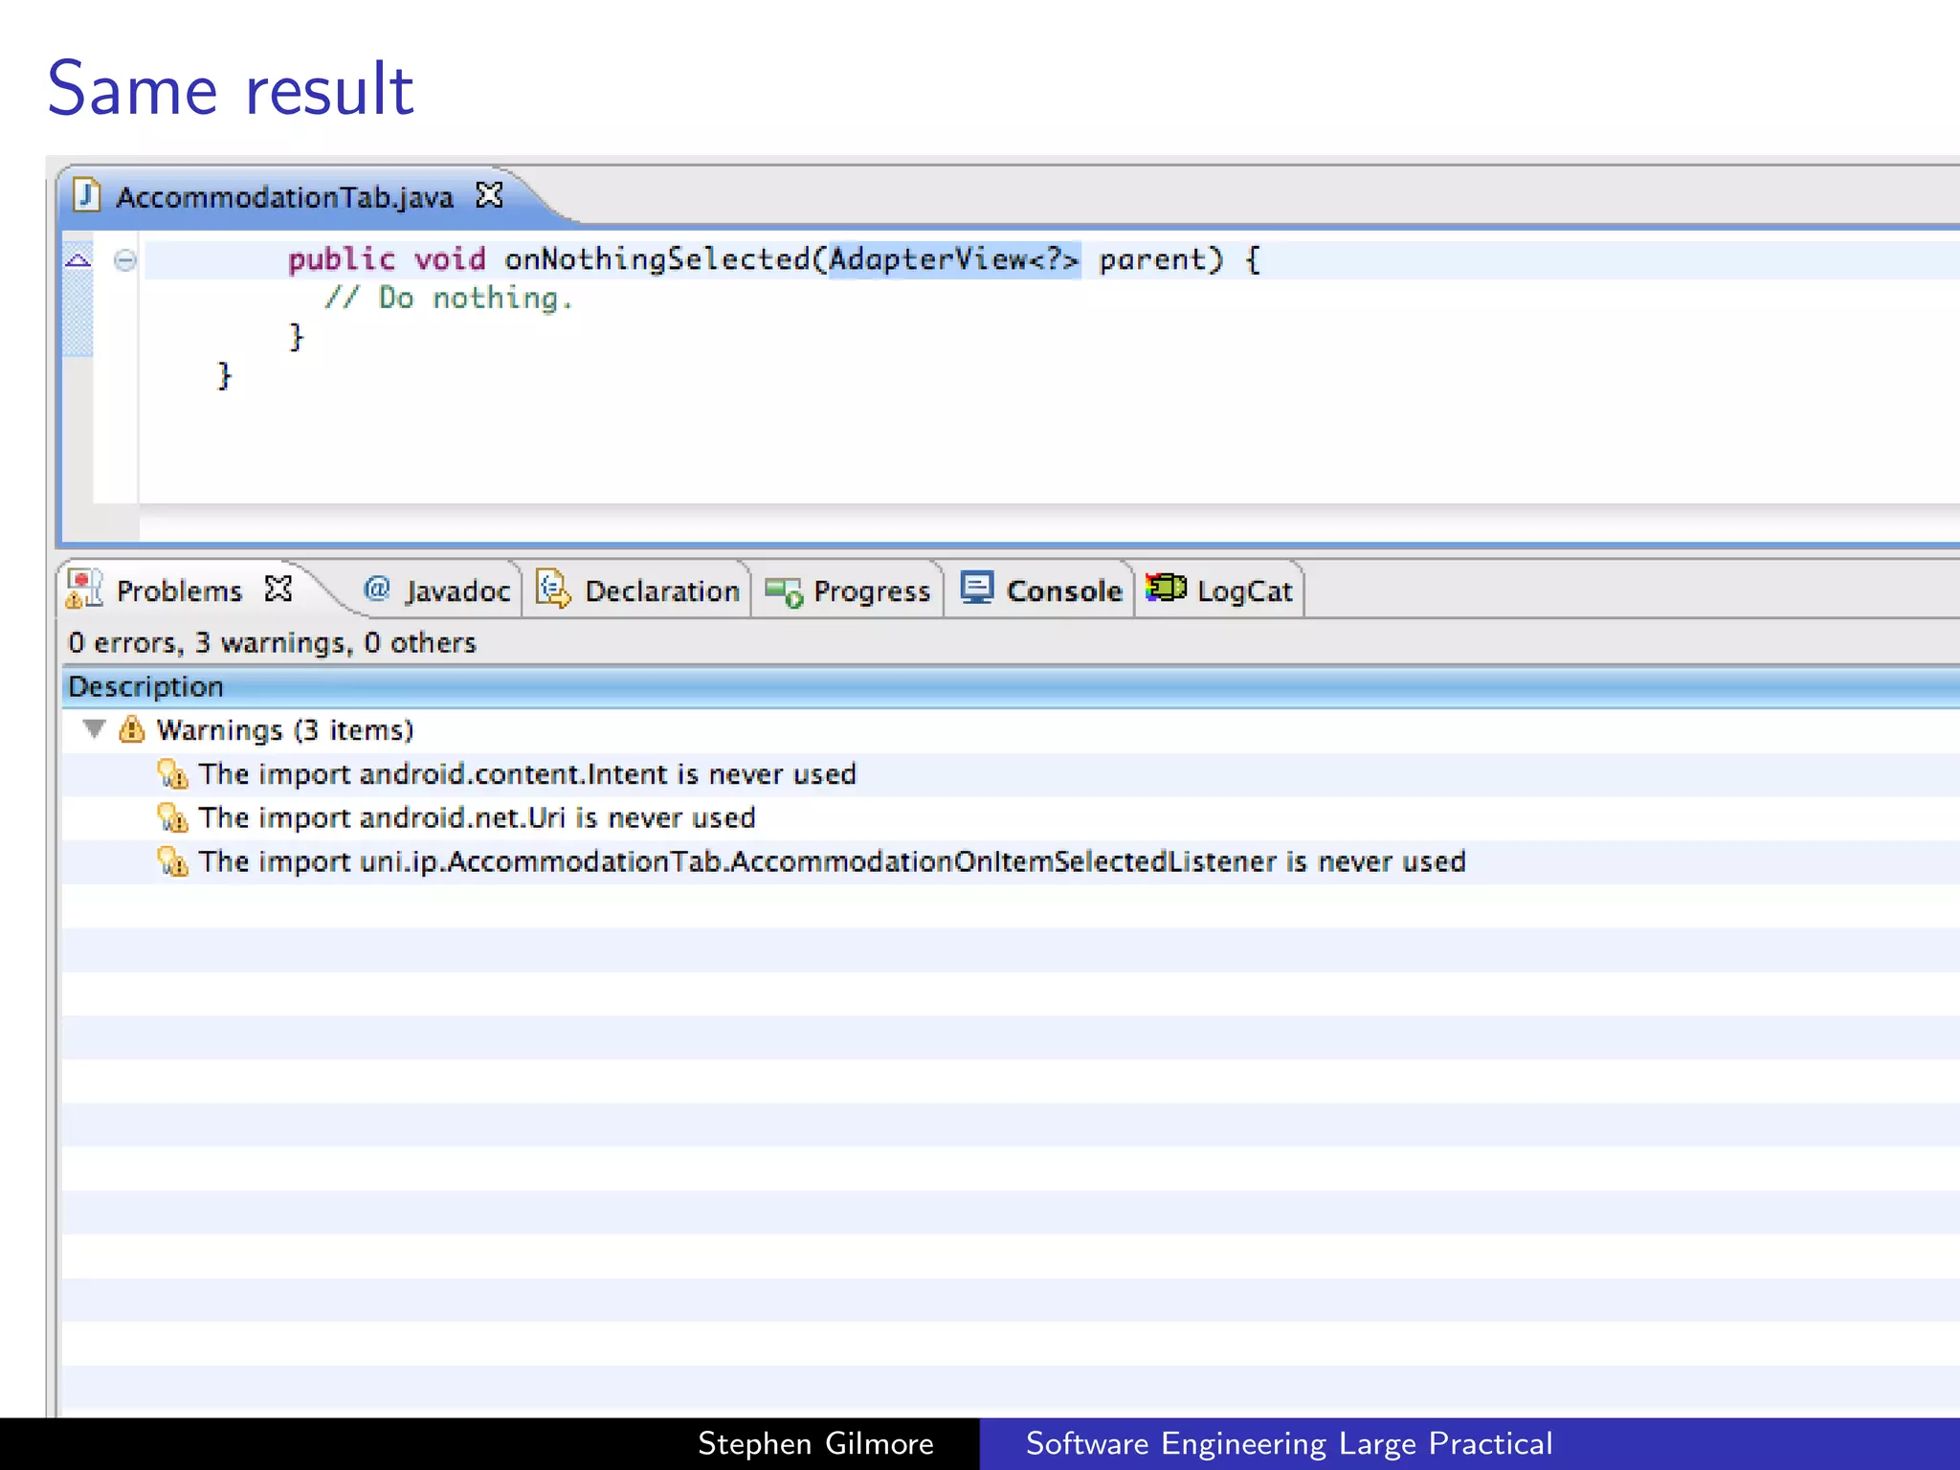This screenshot has width=1960, height=1470.
Task: Click quick-fix icon for android.net.Uri warning
Action: coord(172,817)
